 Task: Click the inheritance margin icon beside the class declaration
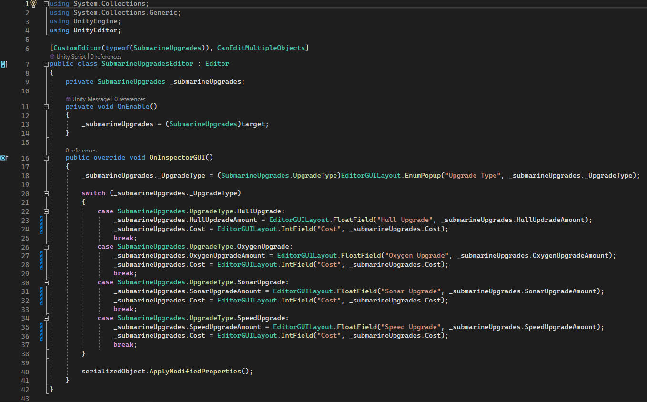click(4, 64)
